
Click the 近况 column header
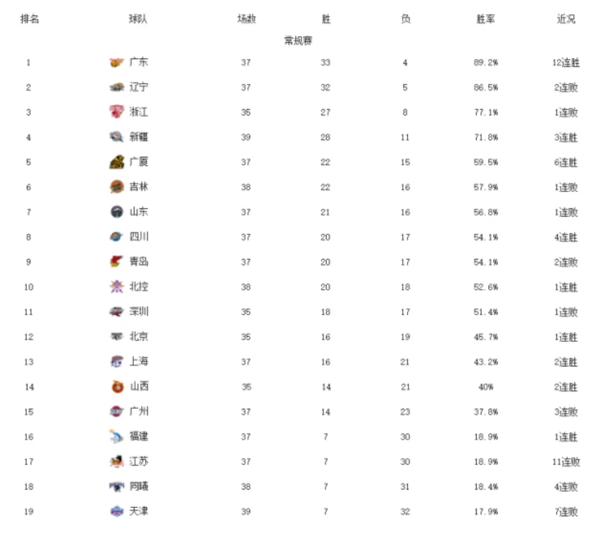[566, 20]
